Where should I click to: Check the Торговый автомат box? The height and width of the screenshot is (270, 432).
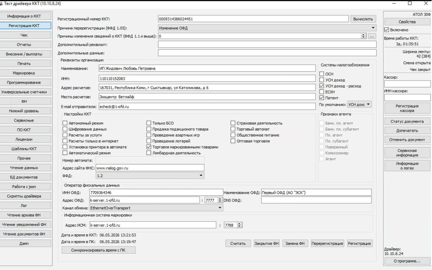(233, 129)
